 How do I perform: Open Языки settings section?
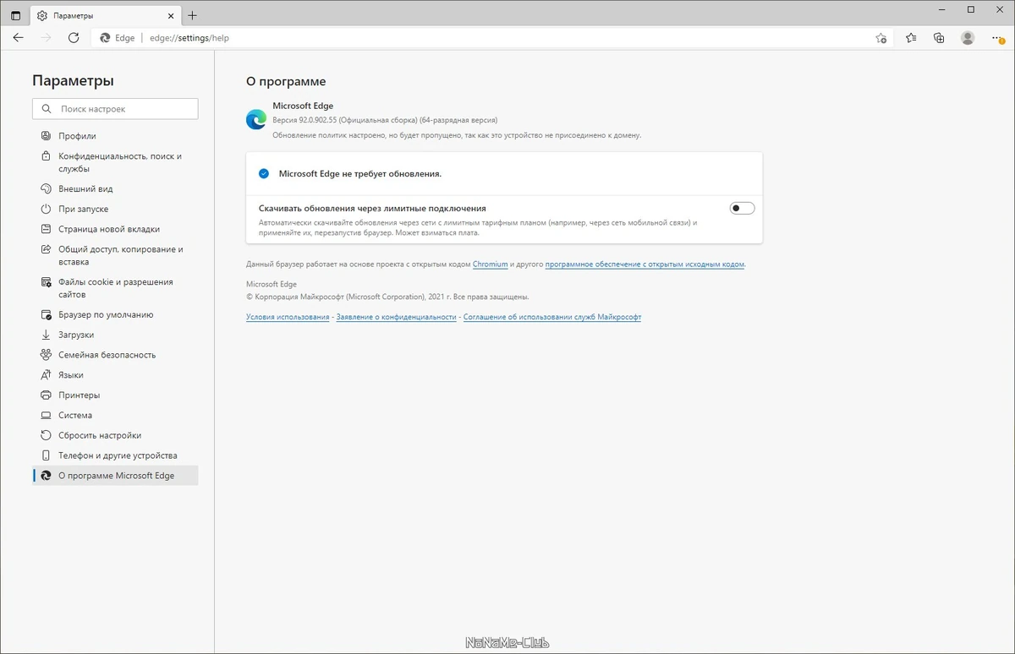click(115, 375)
